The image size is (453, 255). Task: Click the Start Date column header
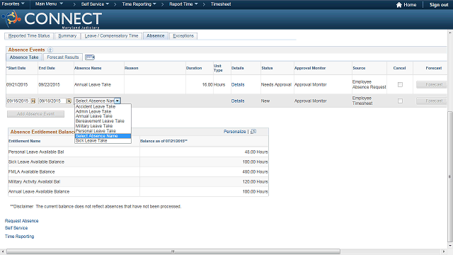click(16, 68)
